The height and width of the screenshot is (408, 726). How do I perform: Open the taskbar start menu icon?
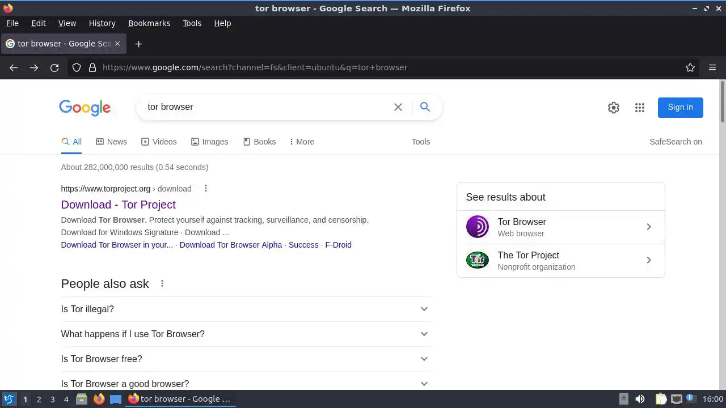pyautogui.click(x=9, y=399)
